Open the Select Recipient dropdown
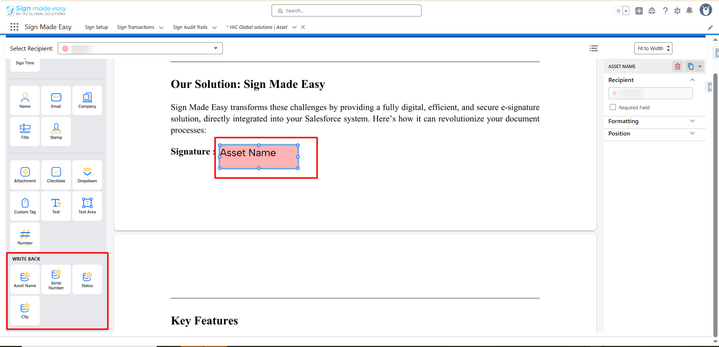 [x=140, y=48]
